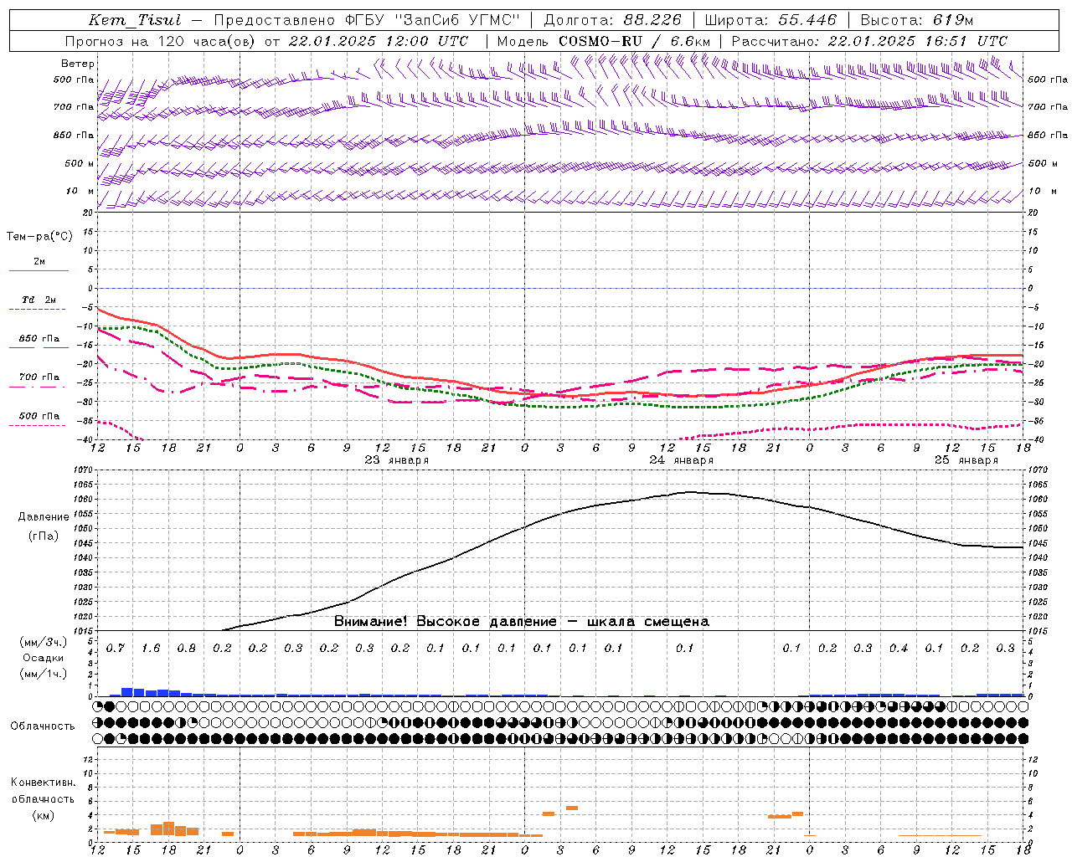Viewport: 1072px width, 857px height.
Task: Click the tallest orange convective cloud bar
Action: pos(168,829)
